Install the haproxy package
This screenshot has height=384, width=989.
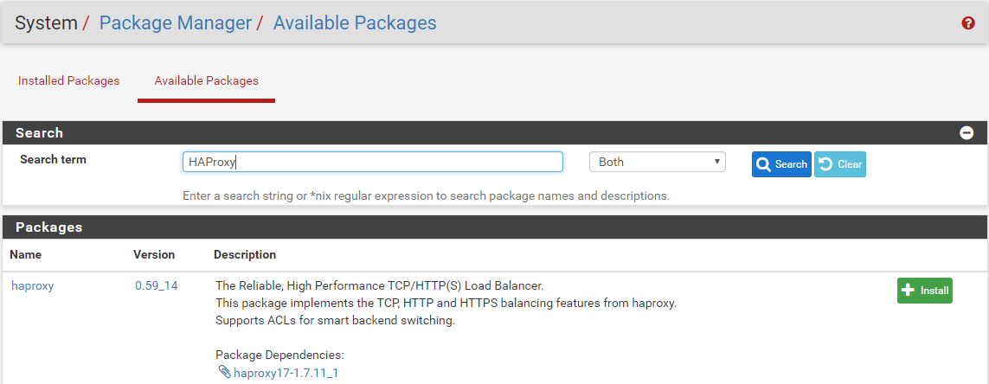point(924,291)
